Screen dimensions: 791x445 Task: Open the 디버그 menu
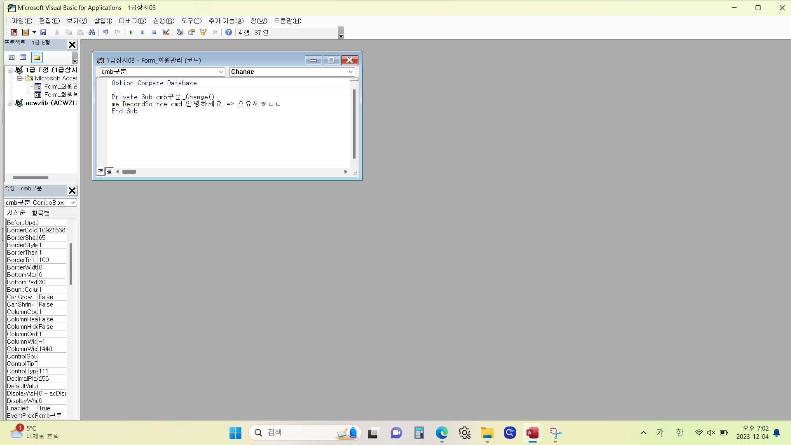tap(132, 21)
